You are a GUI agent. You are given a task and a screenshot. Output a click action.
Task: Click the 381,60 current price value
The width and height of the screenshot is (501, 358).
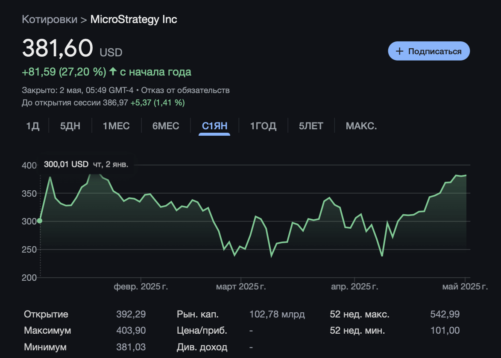pos(58,48)
